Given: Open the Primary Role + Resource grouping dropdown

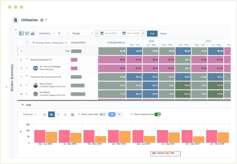Looking at the screenshot, I should tap(50, 43).
